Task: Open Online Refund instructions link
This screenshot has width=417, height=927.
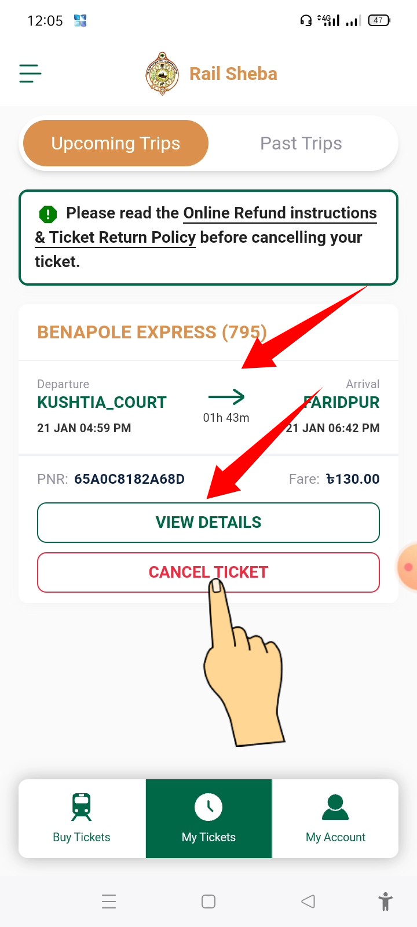Action: click(x=280, y=213)
